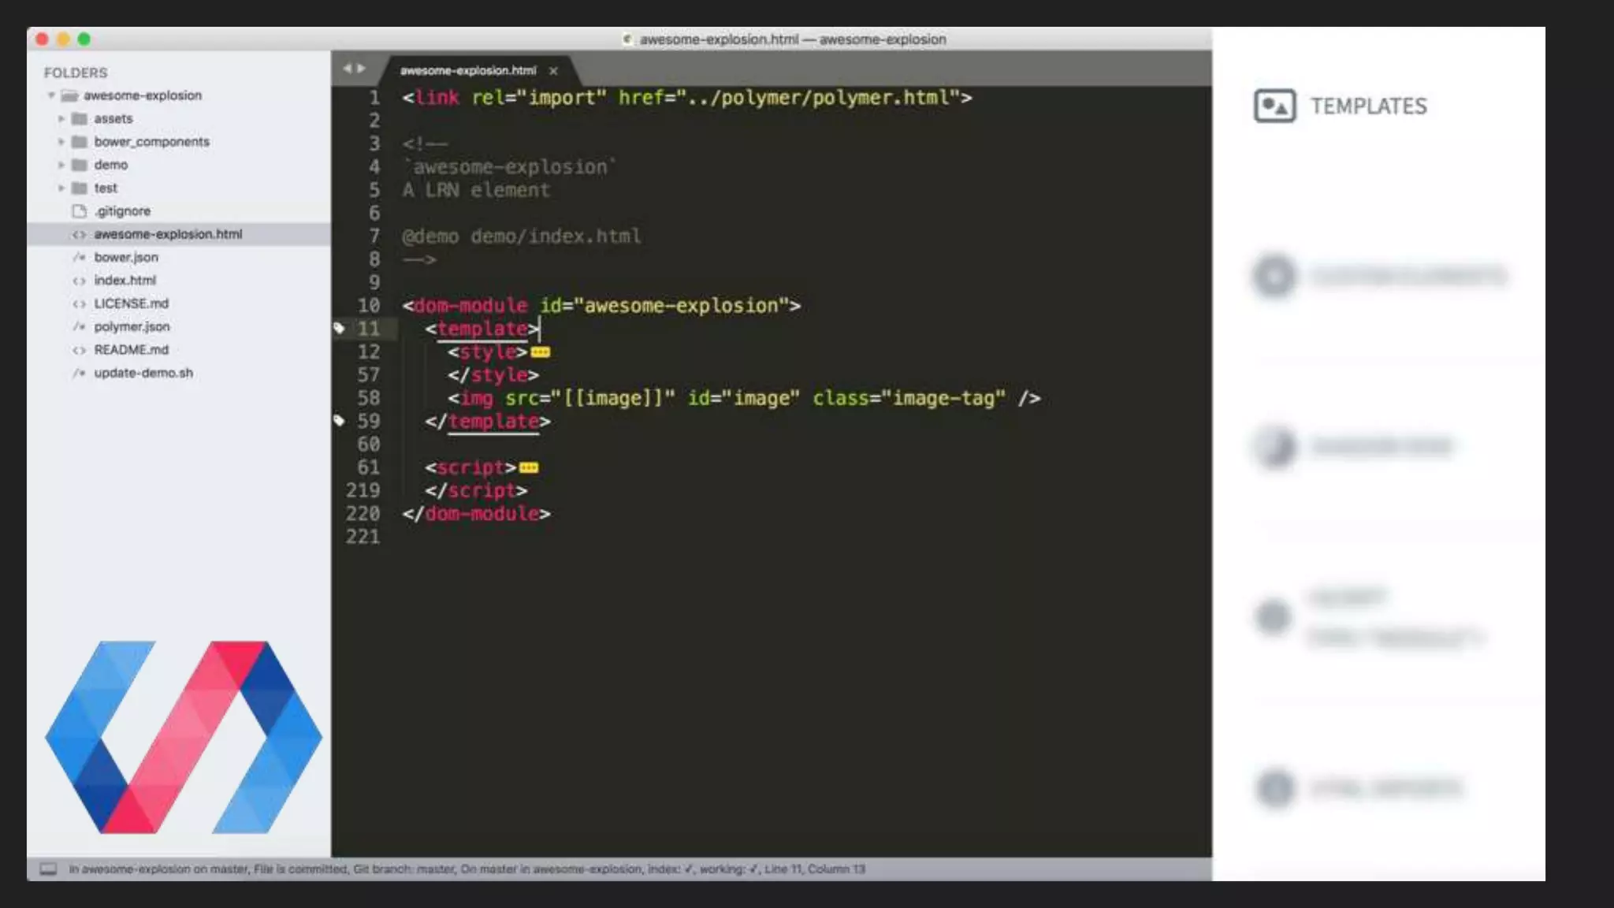Click line number 10 in the gutter
The image size is (1614, 908).
[x=368, y=306]
